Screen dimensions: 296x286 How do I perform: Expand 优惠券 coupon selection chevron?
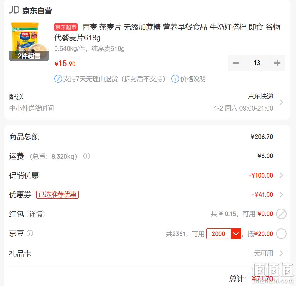coord(281,195)
